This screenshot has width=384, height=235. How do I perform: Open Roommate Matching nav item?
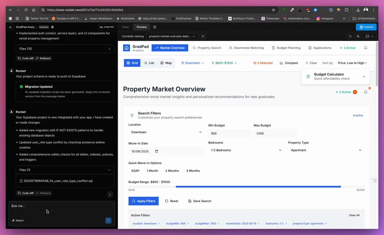tap(246, 48)
